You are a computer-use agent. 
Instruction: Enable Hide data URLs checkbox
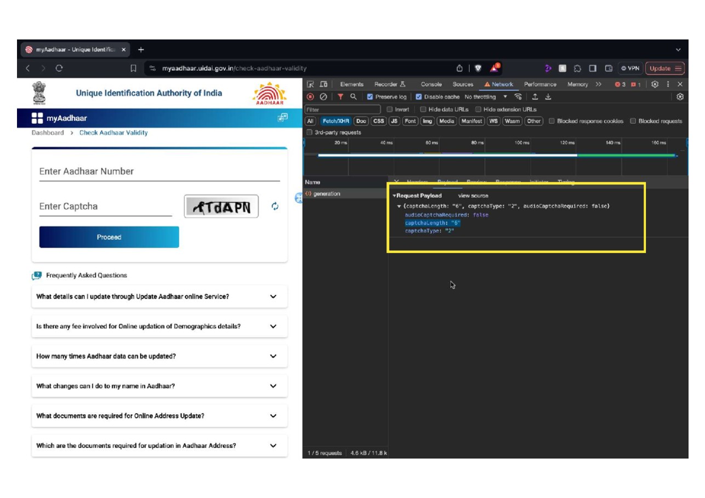pyautogui.click(x=423, y=110)
